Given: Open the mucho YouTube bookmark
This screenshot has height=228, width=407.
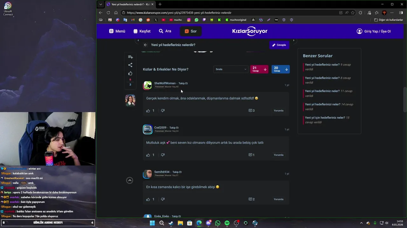Looking at the screenshot, I should pyautogui.click(x=176, y=20).
